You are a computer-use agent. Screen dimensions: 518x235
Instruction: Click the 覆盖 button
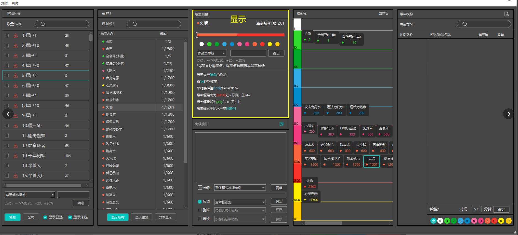pos(279,188)
